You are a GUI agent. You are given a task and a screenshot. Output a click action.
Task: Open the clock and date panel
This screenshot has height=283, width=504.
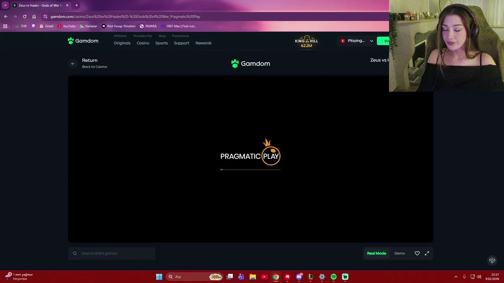(x=492, y=277)
